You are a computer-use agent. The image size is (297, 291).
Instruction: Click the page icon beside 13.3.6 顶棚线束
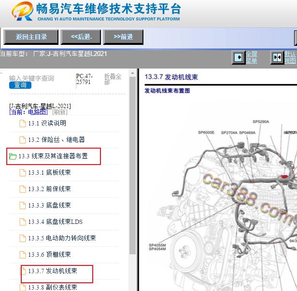(x=23, y=255)
